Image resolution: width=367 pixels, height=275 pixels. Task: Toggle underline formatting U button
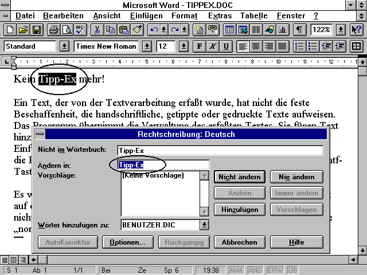pyautogui.click(x=226, y=46)
